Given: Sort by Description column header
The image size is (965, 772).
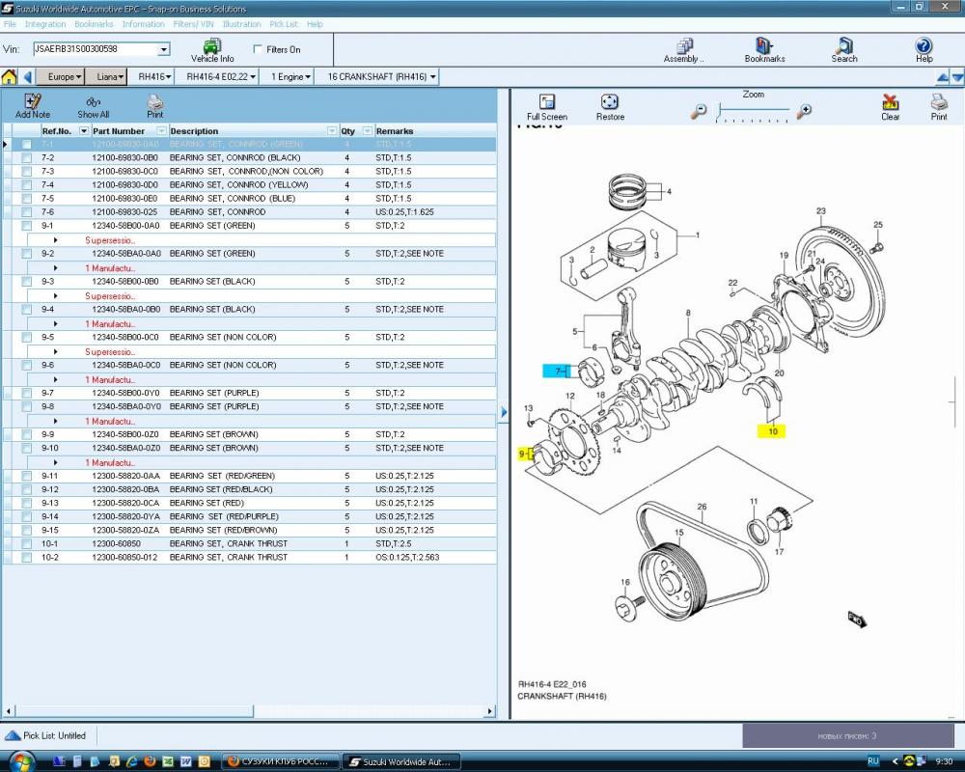Looking at the screenshot, I should click(253, 131).
